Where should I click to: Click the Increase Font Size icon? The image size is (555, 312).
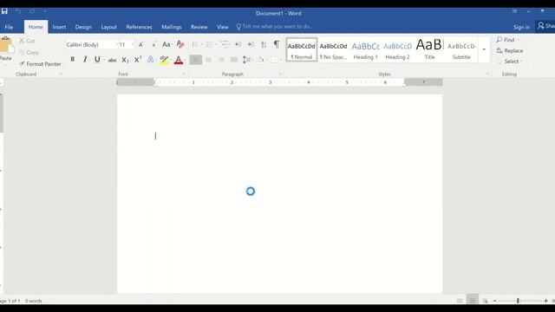point(140,44)
